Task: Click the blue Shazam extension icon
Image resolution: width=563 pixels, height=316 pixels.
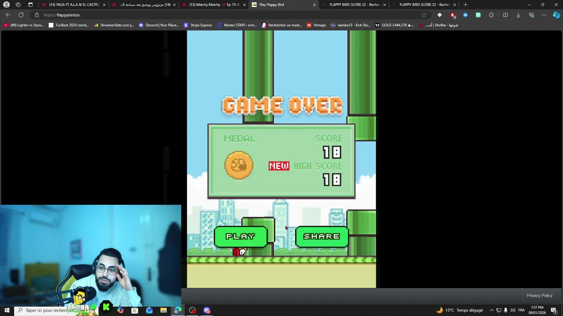Action: coord(465,15)
